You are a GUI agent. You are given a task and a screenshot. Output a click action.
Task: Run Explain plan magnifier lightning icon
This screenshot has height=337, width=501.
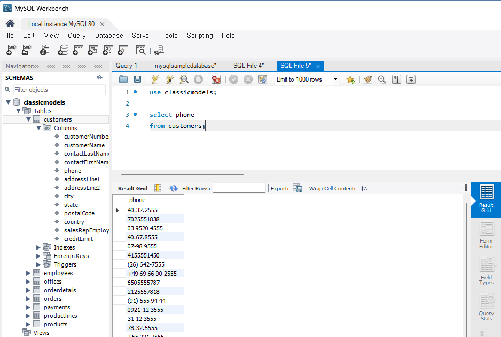(x=184, y=79)
